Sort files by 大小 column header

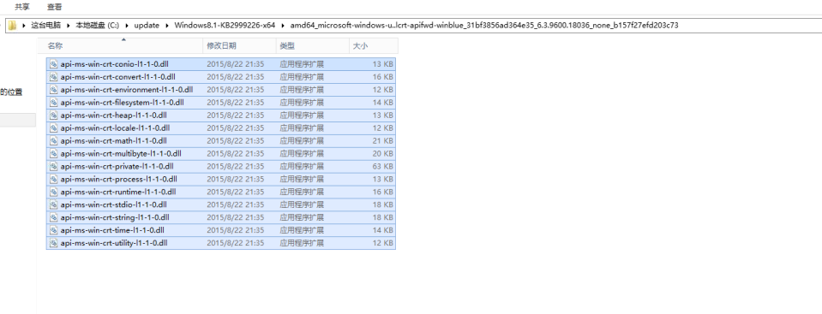373,46
